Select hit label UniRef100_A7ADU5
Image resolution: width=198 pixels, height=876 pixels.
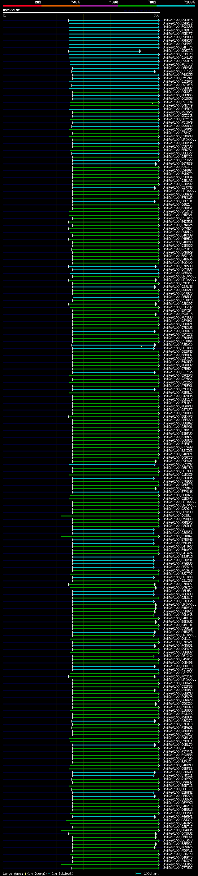[178, 563]
